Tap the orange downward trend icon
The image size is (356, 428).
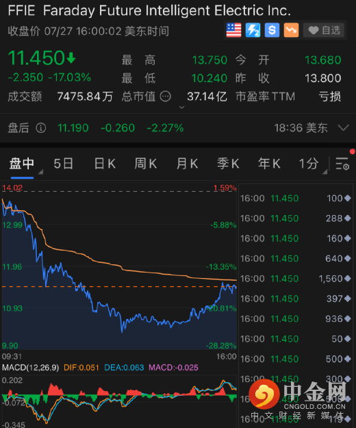[x=291, y=30]
